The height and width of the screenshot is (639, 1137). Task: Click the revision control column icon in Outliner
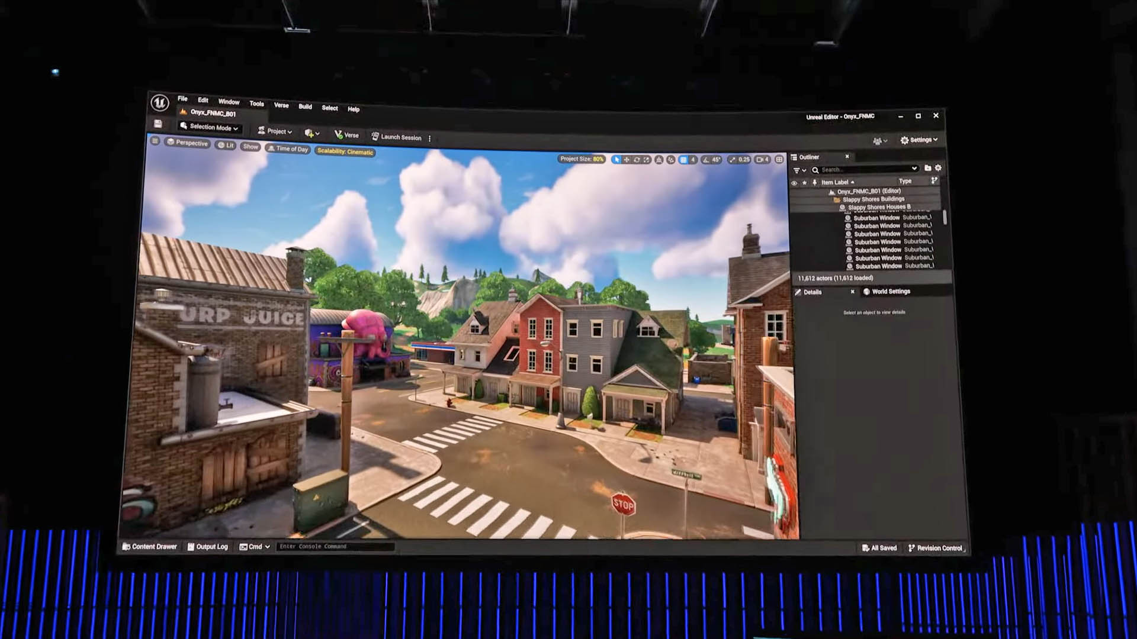[934, 180]
